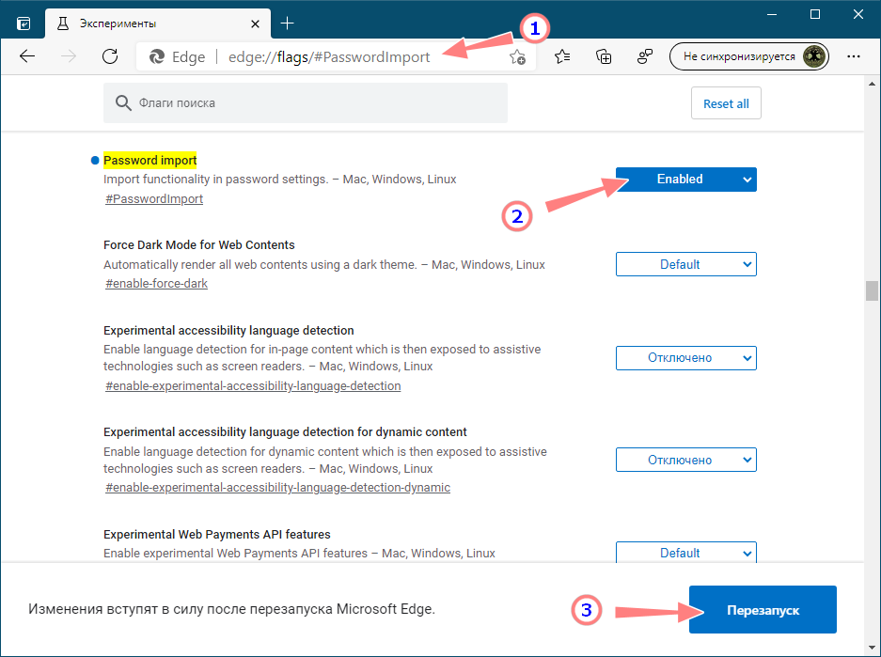Image resolution: width=881 pixels, height=657 pixels.
Task: Open the feedback/profile sharing icon
Action: coord(645,56)
